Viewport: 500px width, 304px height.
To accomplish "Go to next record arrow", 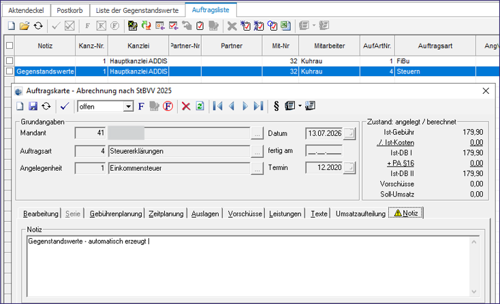I will (245, 106).
